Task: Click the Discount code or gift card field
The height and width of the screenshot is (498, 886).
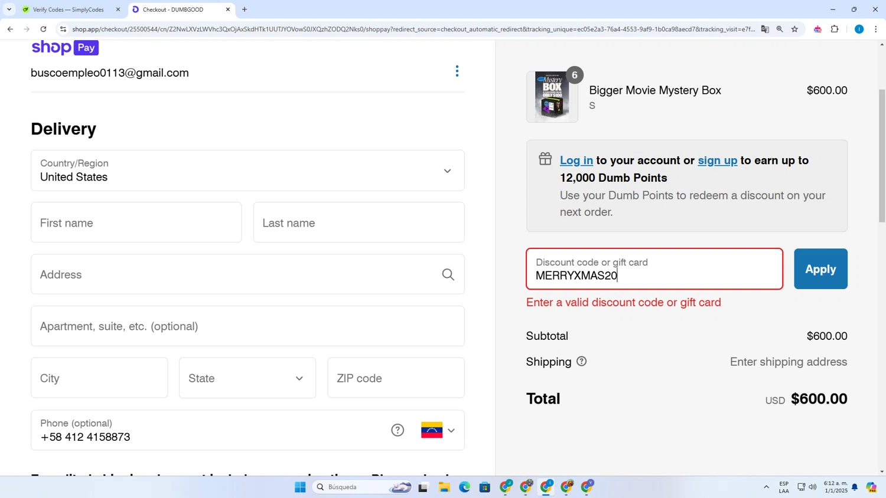Action: [654, 269]
